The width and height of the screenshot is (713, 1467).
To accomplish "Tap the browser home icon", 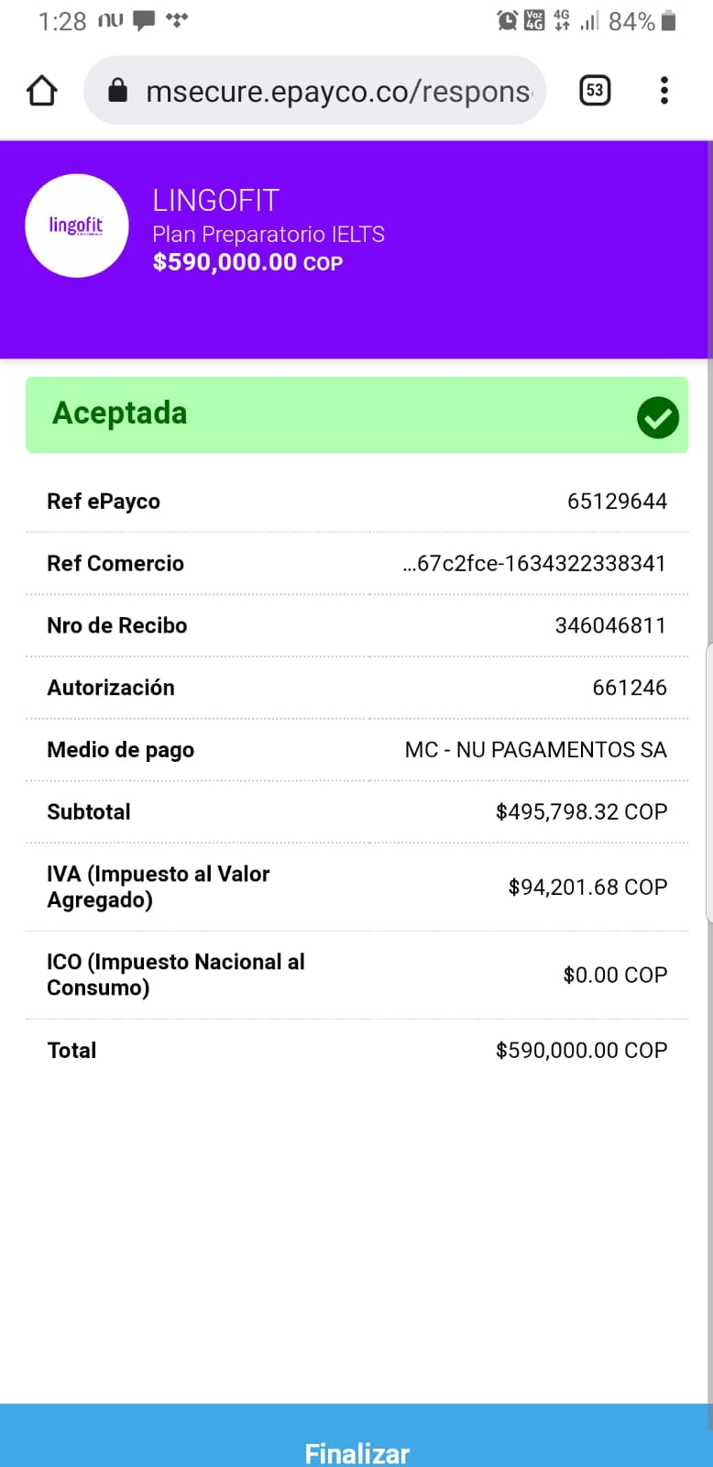I will 42,91.
